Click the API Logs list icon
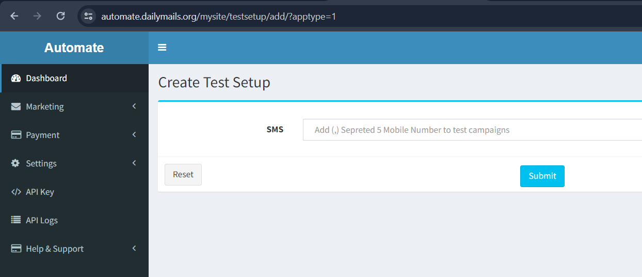The height and width of the screenshot is (277, 642). (x=16, y=220)
